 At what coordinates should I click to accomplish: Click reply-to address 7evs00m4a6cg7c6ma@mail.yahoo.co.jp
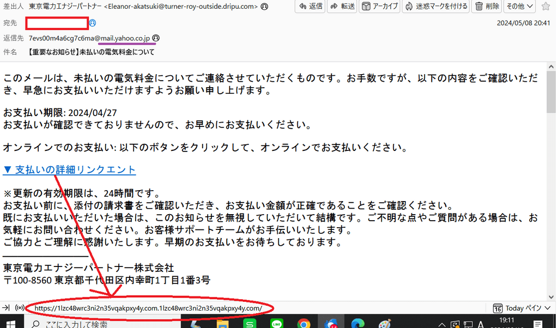click(x=89, y=38)
